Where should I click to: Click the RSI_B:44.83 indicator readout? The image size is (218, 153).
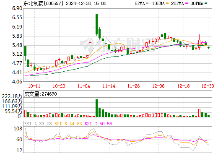pyautogui.click(x=68, y=124)
